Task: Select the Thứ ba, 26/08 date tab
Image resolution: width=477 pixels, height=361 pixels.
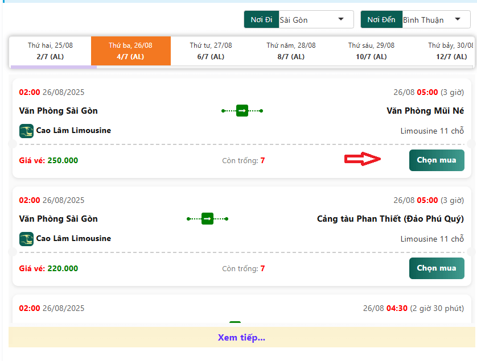Action: (x=130, y=51)
